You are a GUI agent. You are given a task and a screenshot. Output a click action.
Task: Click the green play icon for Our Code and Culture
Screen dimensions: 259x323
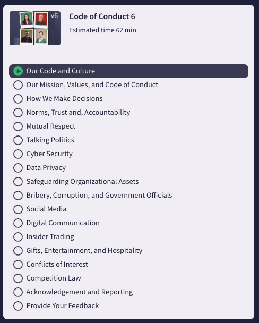[x=18, y=71]
